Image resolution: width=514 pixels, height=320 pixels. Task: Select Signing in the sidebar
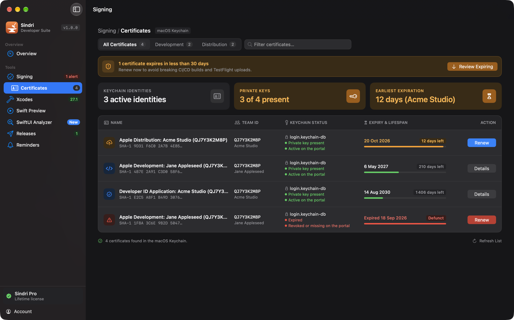click(43, 76)
